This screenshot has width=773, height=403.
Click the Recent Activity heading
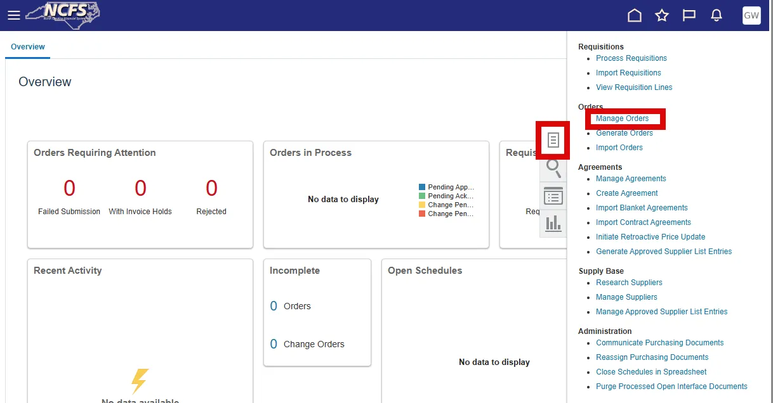tap(67, 271)
